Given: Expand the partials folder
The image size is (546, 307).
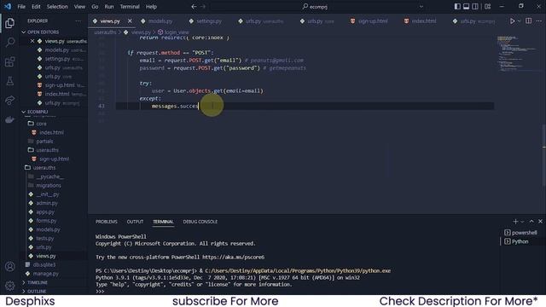Looking at the screenshot, I should (x=44, y=142).
